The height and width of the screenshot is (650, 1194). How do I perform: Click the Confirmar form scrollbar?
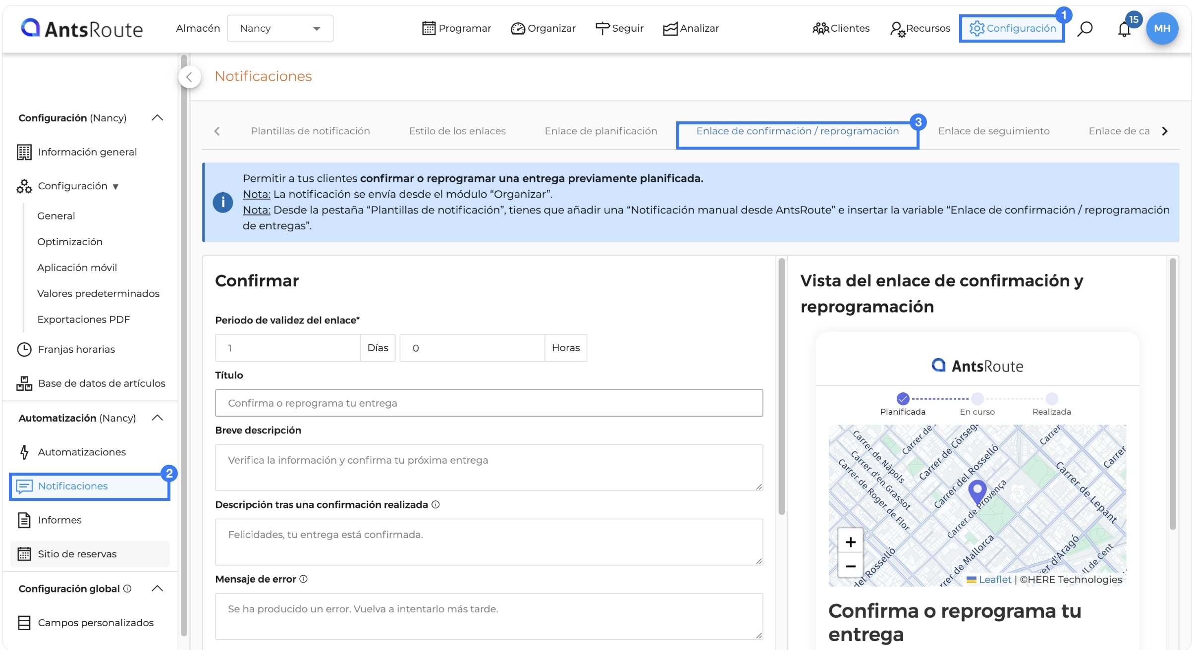click(x=782, y=386)
